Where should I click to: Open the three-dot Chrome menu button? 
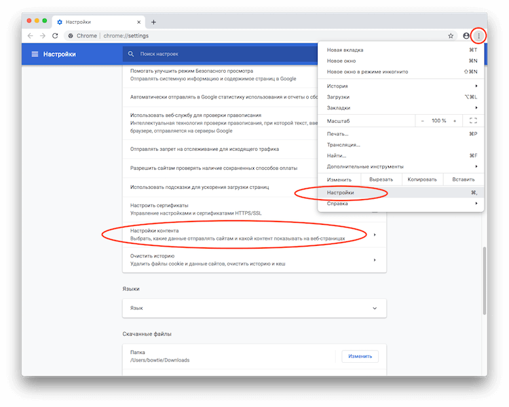point(478,35)
